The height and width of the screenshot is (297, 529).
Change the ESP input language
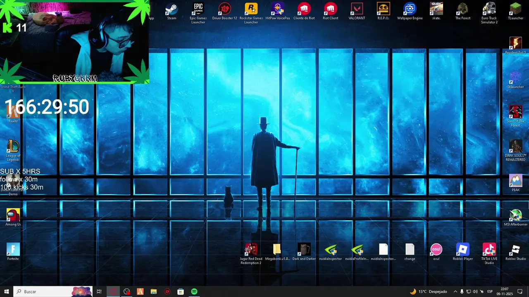[x=490, y=292]
